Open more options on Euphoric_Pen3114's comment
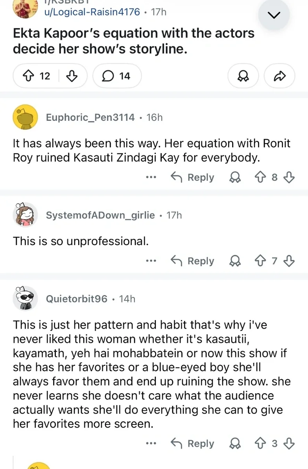The height and width of the screenshot is (469, 308). click(x=151, y=177)
